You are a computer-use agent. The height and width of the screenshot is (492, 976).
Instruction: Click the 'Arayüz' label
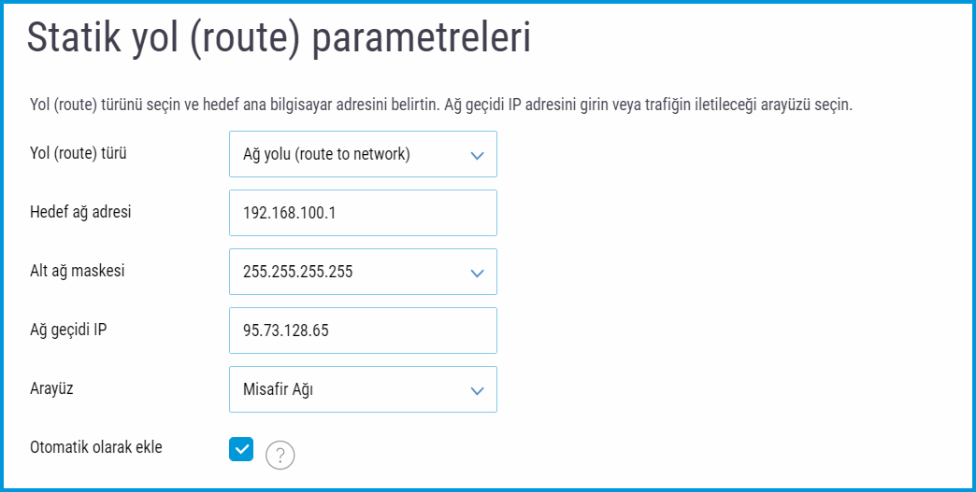tap(52, 388)
